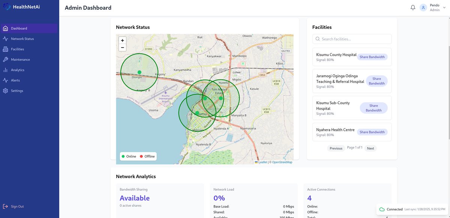Image resolution: width=450 pixels, height=218 pixels.
Task: Click the Otonglo online facility marker
Action: coord(139,72)
